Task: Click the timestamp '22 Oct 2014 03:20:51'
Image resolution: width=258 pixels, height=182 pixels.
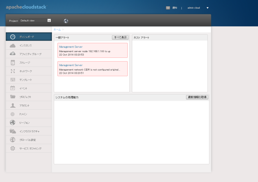Action: [x=71, y=73]
